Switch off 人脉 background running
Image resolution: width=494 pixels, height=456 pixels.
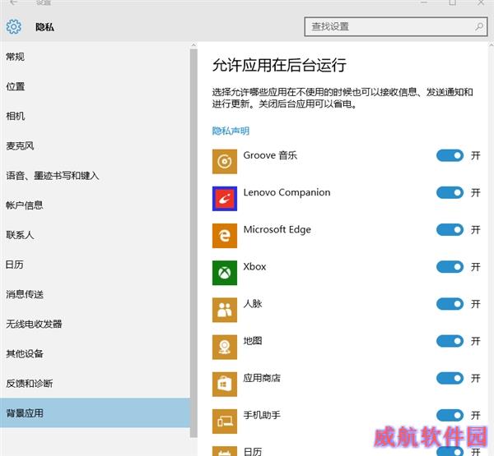[x=450, y=304]
